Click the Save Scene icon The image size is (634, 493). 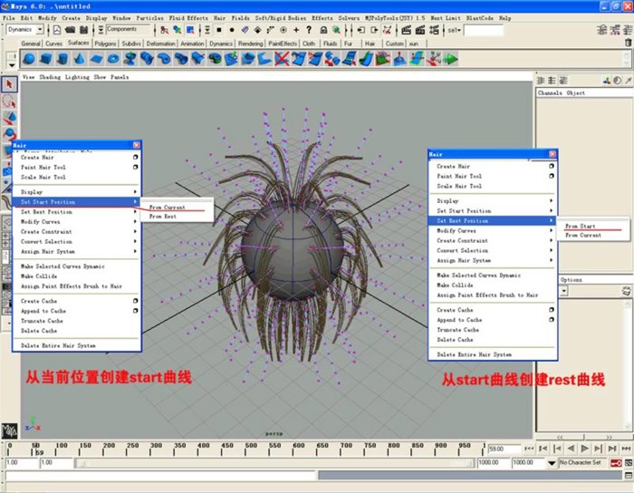83,30
